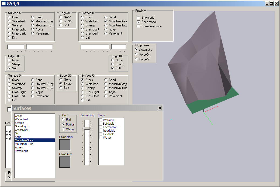Close the Surfaces panel
The image size is (280, 187).
pos(160,108)
